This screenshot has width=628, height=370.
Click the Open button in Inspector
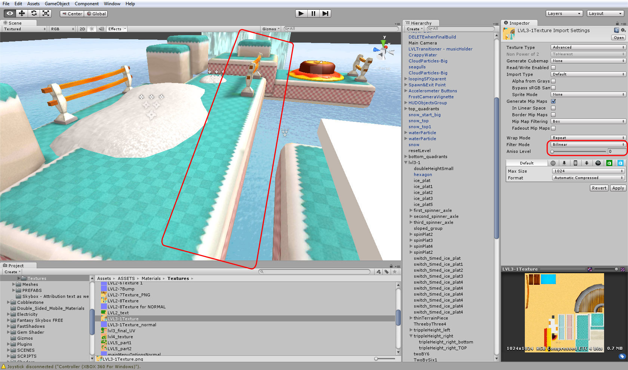point(619,38)
